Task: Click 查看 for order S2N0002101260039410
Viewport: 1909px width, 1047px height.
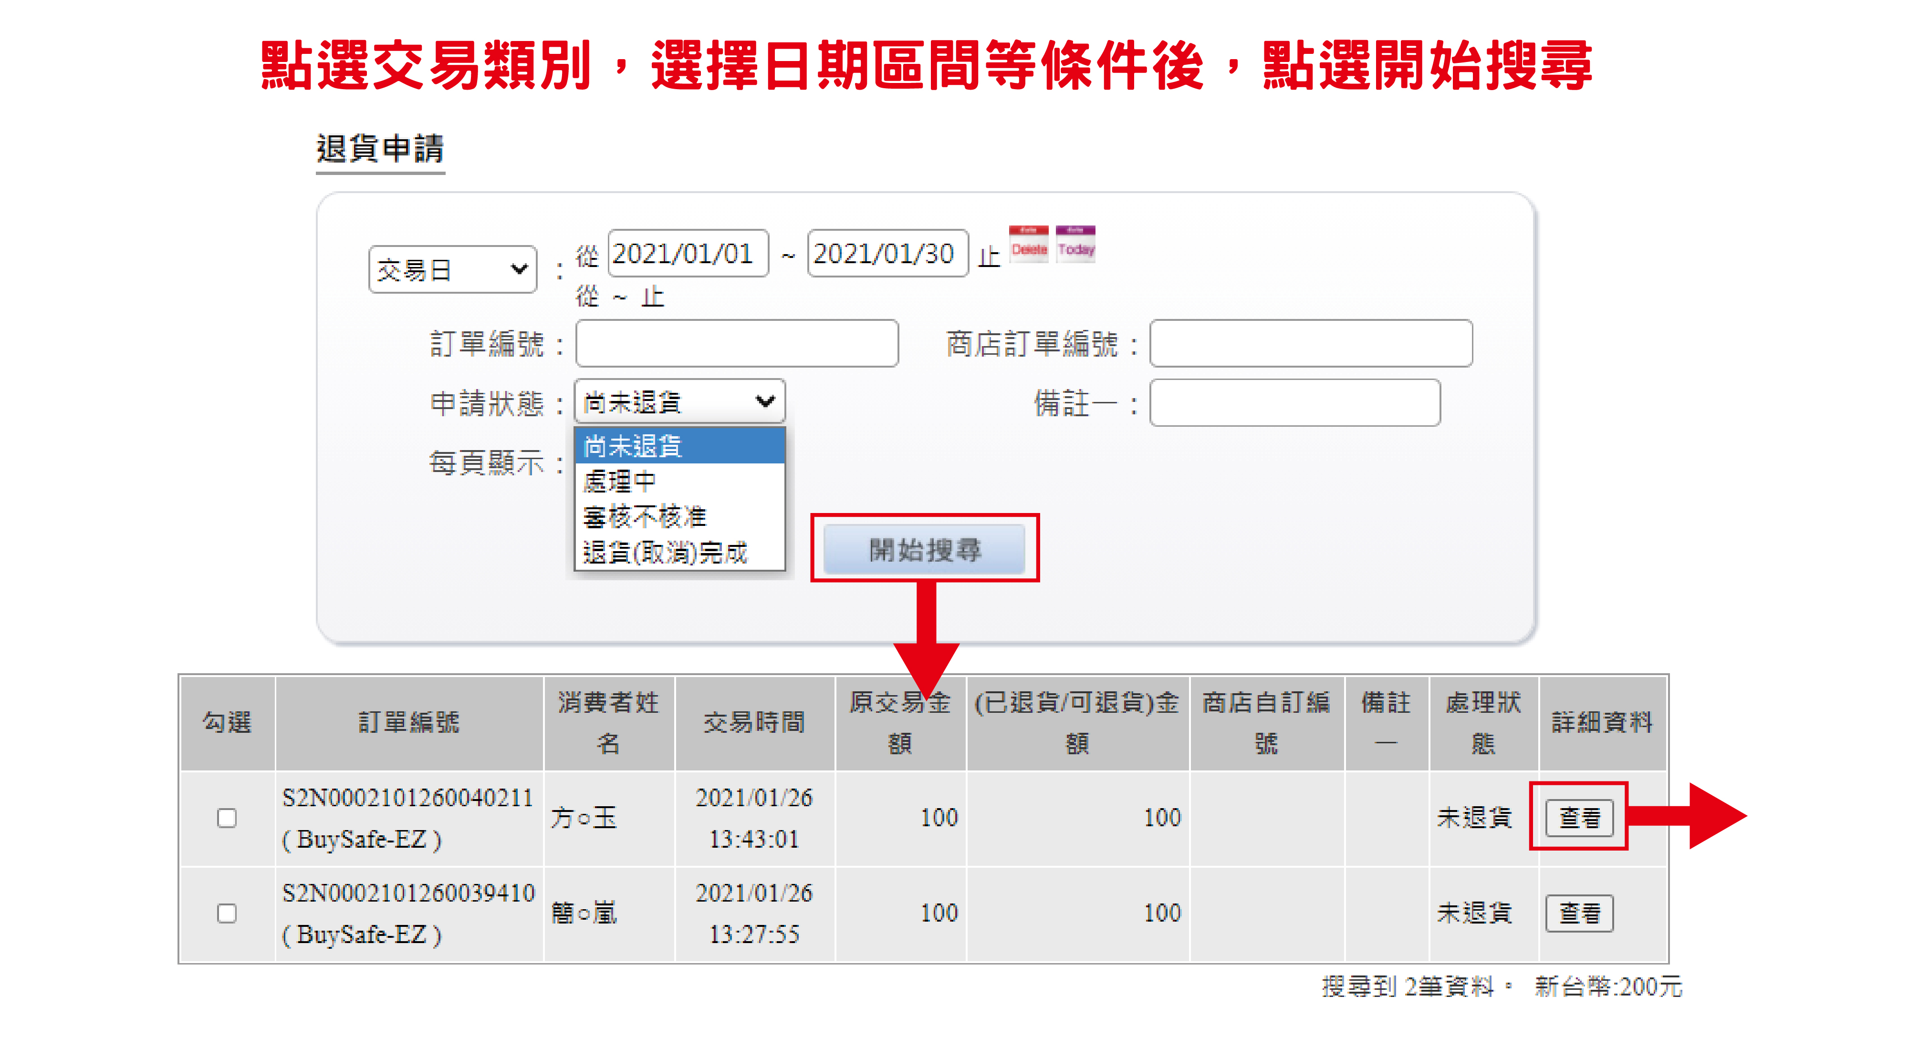Action: point(1579,913)
